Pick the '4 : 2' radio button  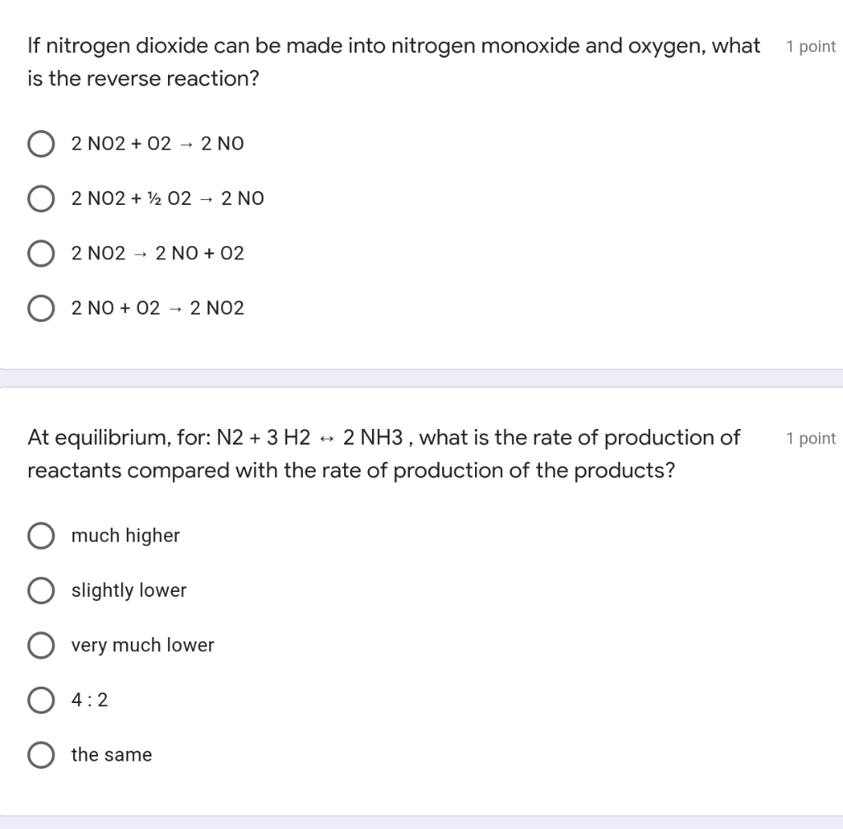click(41, 701)
